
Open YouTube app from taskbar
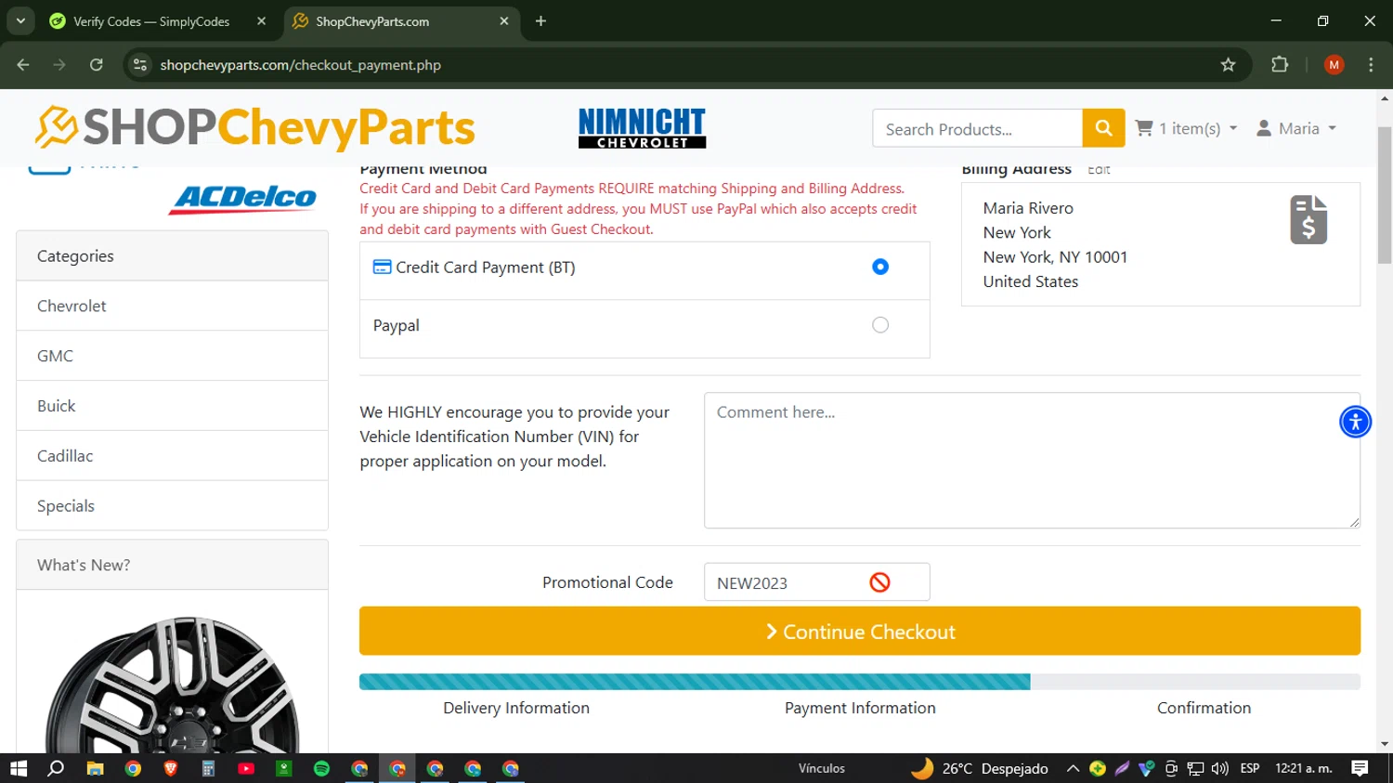click(246, 768)
